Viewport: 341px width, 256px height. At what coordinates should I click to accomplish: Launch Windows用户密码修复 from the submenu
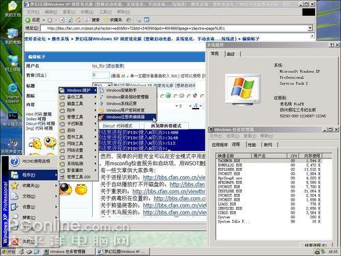pos(128,110)
